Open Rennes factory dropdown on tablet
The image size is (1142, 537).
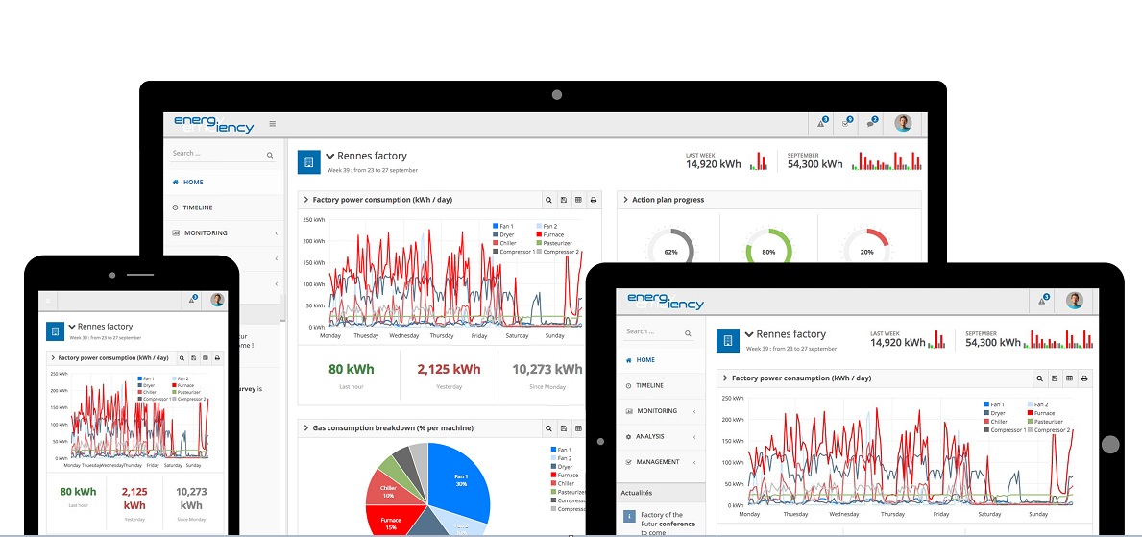749,334
